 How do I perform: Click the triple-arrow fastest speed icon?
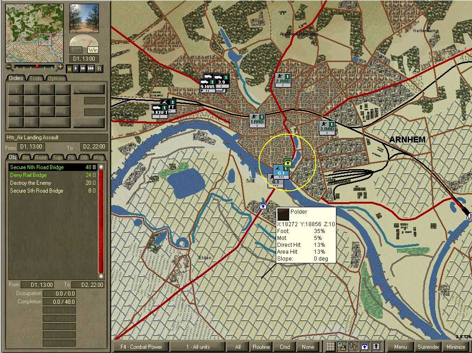[x=90, y=68]
